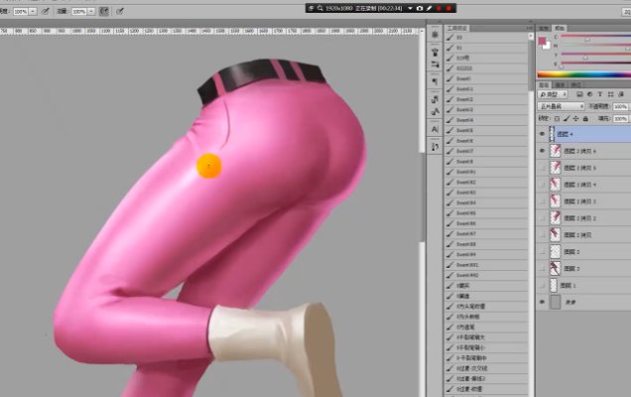The width and height of the screenshot is (631, 397).
Task: Stop the recording with the red button
Action: coord(448,8)
